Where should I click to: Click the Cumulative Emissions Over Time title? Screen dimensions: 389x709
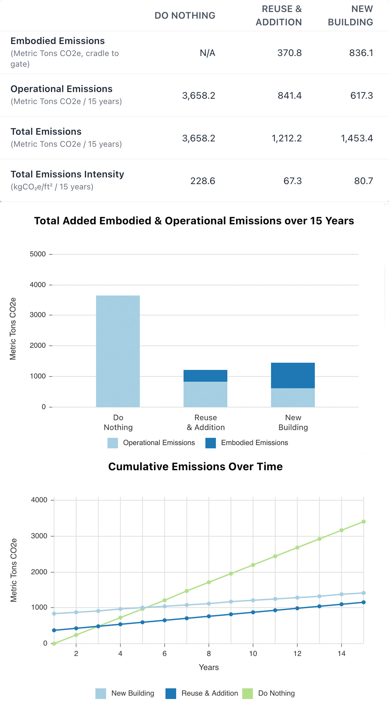tap(195, 467)
